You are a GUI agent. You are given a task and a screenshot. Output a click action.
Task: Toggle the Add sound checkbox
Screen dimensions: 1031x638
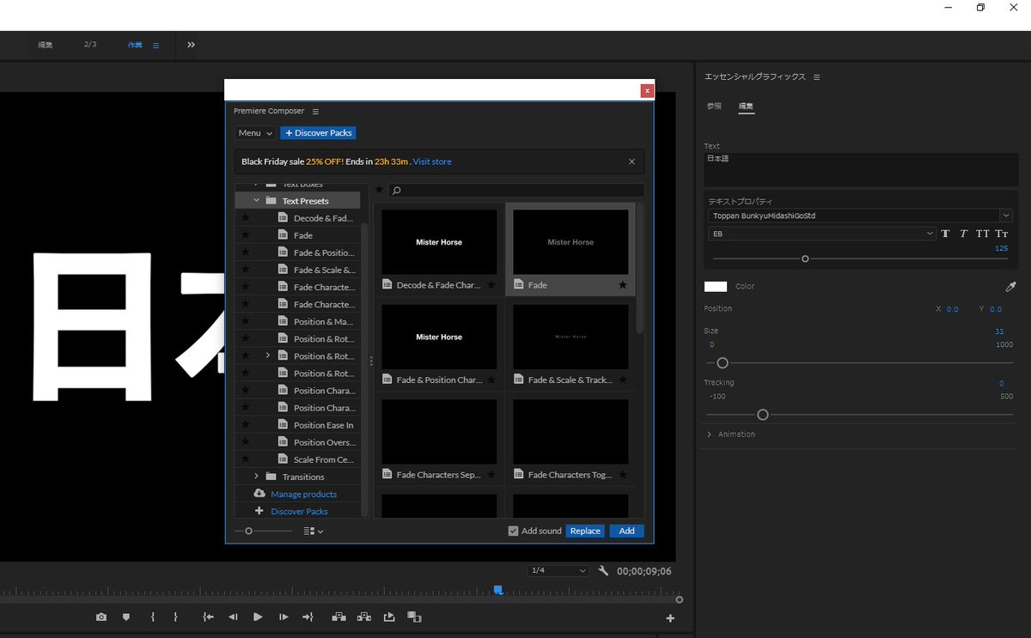pyautogui.click(x=513, y=531)
